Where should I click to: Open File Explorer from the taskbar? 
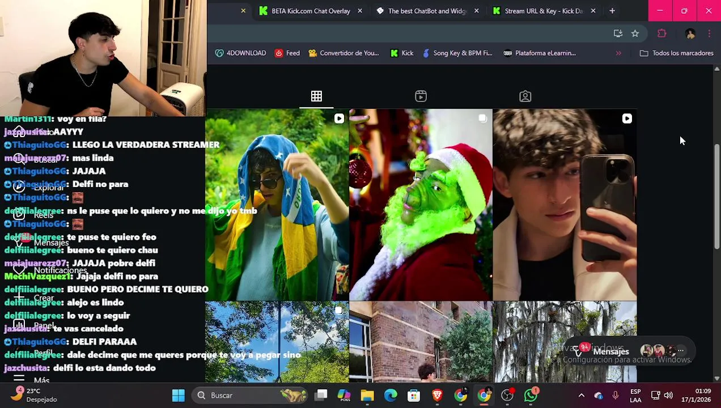click(x=367, y=396)
